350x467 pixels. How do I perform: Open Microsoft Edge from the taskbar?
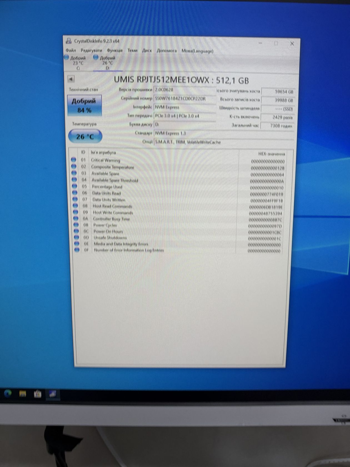(x=8, y=393)
